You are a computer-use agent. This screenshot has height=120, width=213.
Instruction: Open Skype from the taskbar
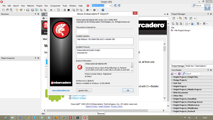pos(35,118)
